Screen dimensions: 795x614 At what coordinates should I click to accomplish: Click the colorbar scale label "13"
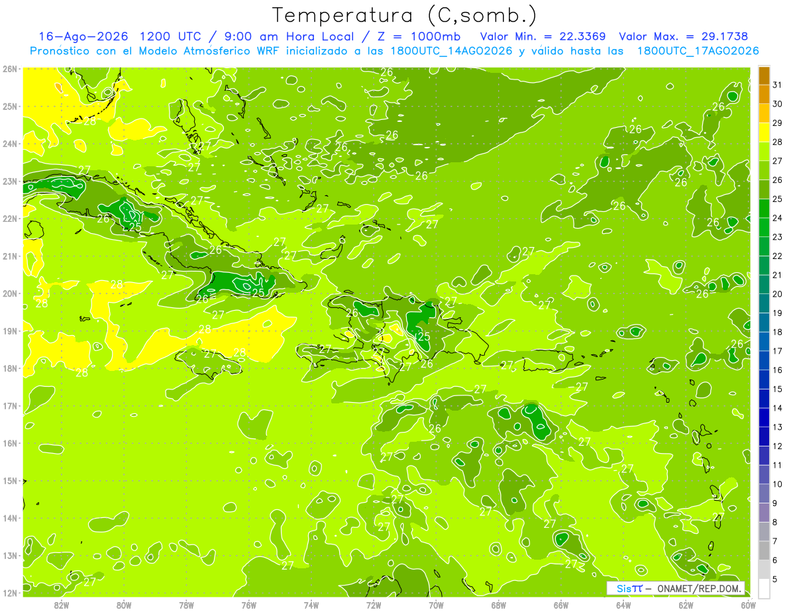[778, 427]
